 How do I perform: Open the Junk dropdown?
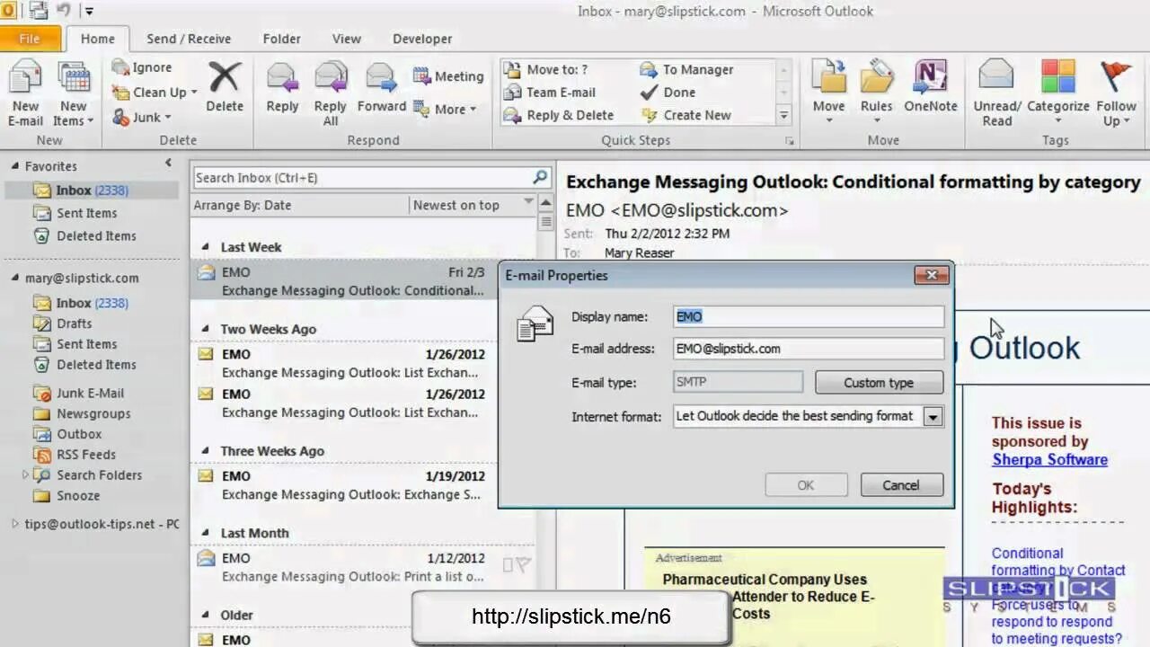coord(142,117)
